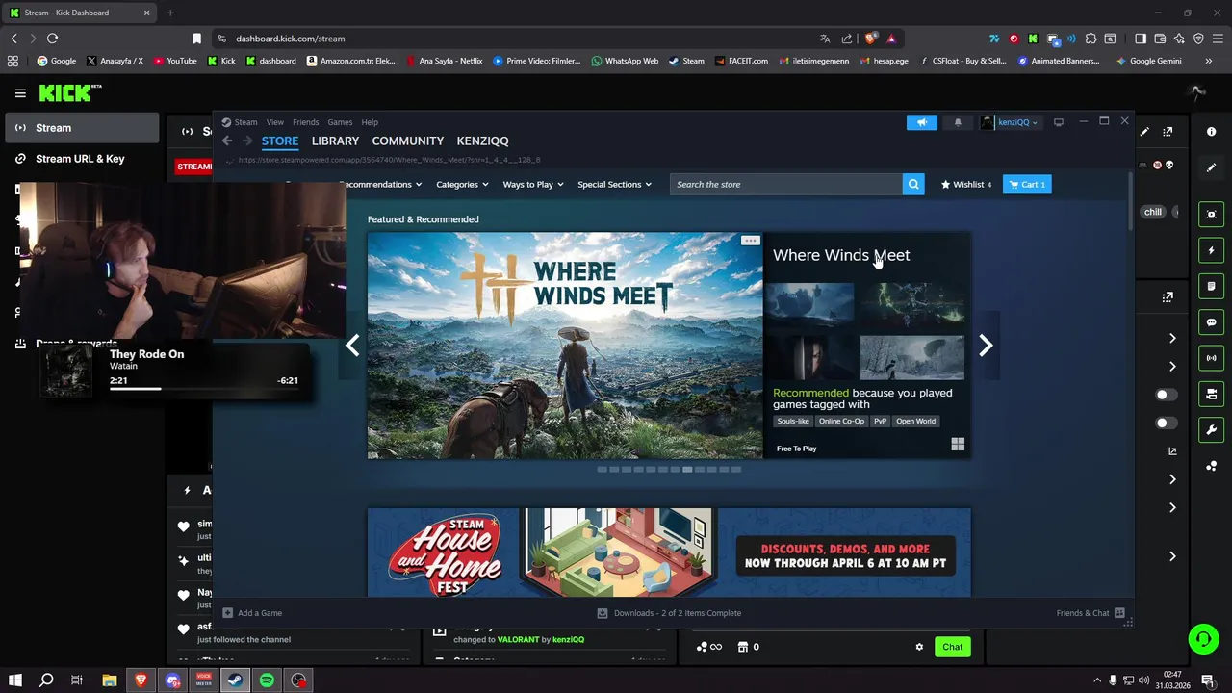Expand the Categories dropdown in Steam store
The width and height of the screenshot is (1232, 693).
click(462, 184)
